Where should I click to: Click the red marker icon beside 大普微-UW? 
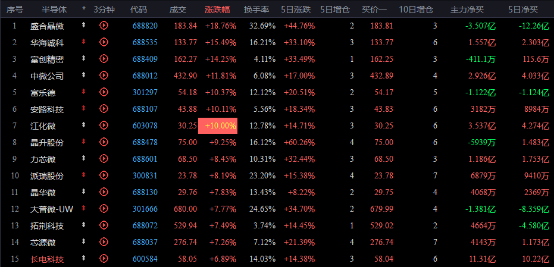(84, 208)
